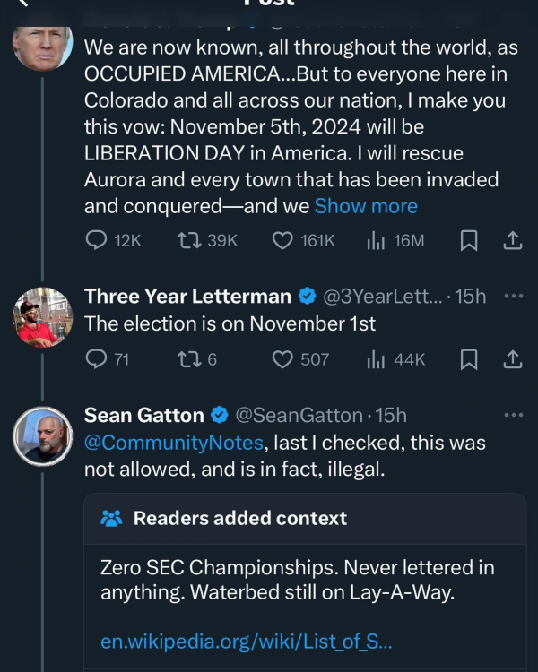Repost Three Year Letterman's reply

[x=189, y=359]
